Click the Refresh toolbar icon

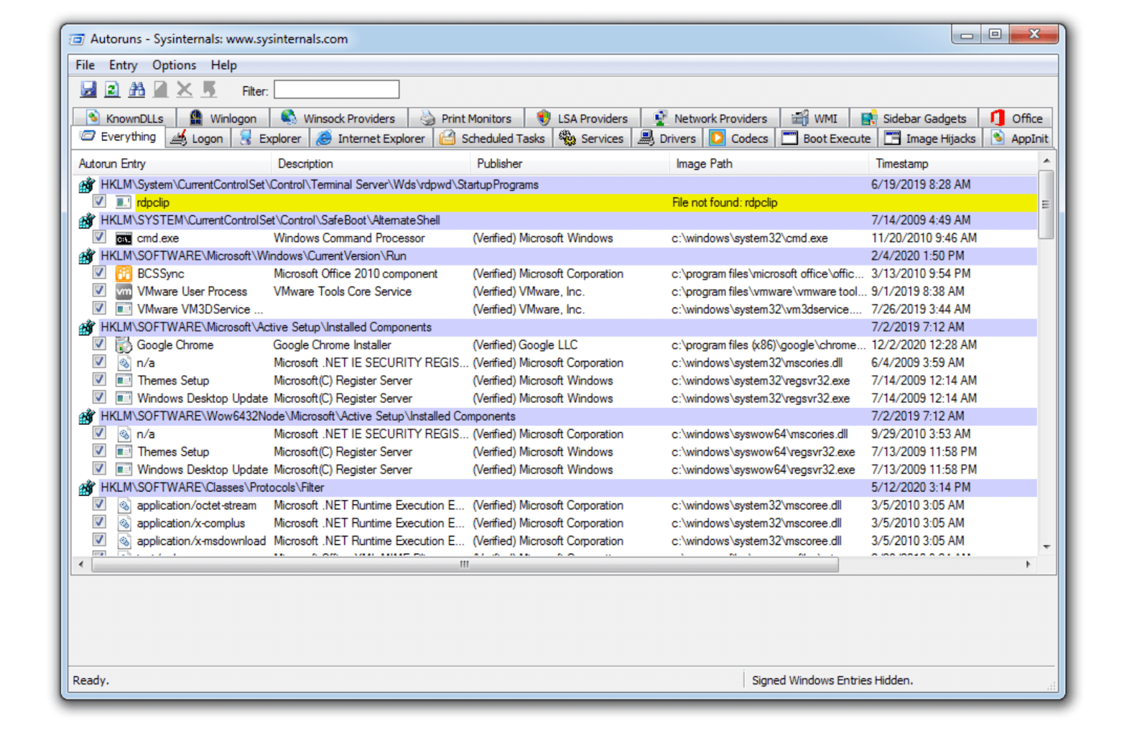coord(112,89)
